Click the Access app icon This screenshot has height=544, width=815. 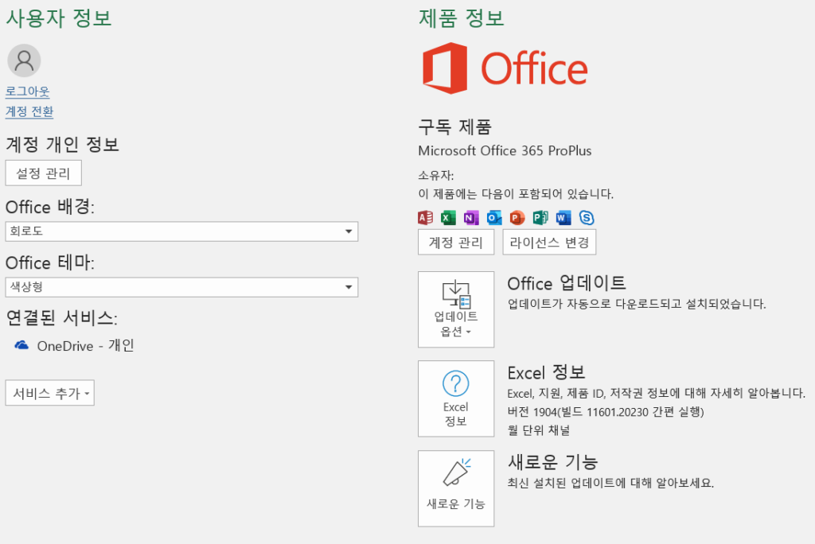[425, 217]
